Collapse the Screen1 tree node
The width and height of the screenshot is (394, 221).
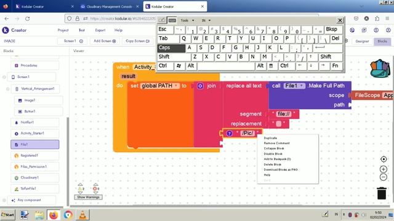pos(4,77)
